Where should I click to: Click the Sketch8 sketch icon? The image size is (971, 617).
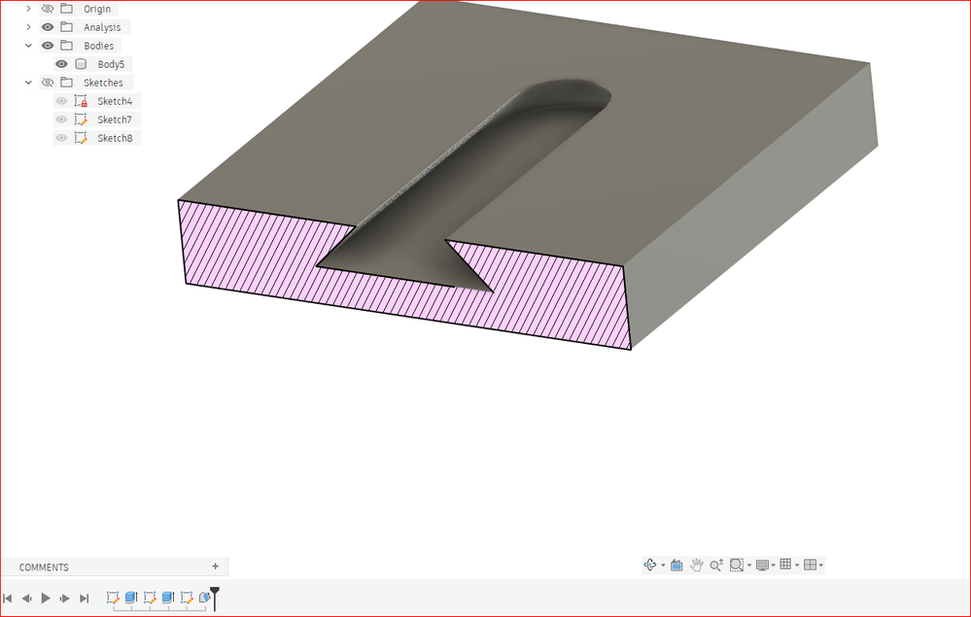[x=81, y=138]
